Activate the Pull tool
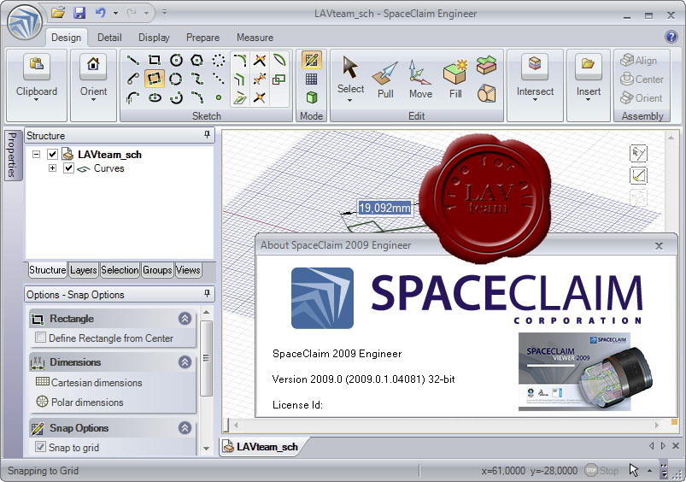 pos(385,80)
